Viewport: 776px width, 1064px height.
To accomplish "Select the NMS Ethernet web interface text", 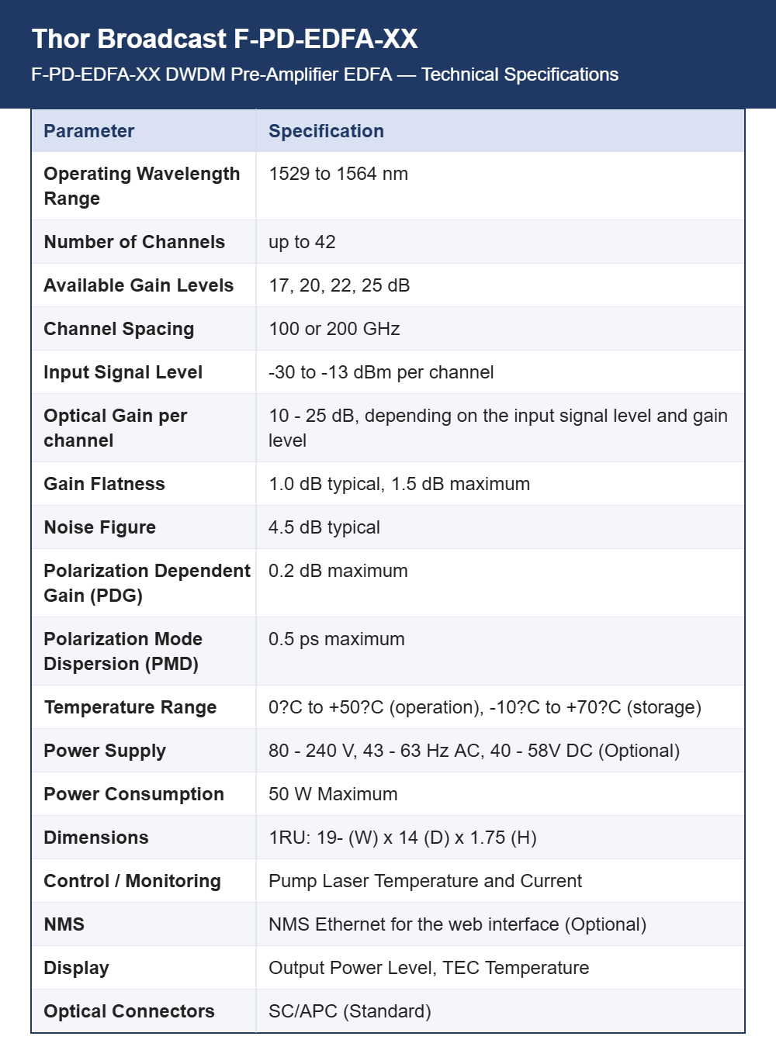I will (457, 924).
